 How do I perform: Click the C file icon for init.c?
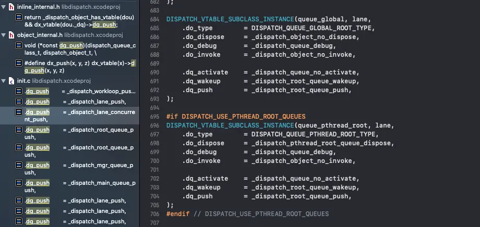[11, 81]
